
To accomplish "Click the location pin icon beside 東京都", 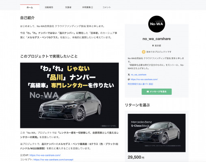I will pos(153,46).
